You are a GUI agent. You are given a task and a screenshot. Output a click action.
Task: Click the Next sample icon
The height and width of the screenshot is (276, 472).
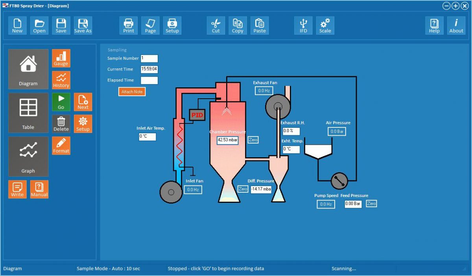click(83, 102)
